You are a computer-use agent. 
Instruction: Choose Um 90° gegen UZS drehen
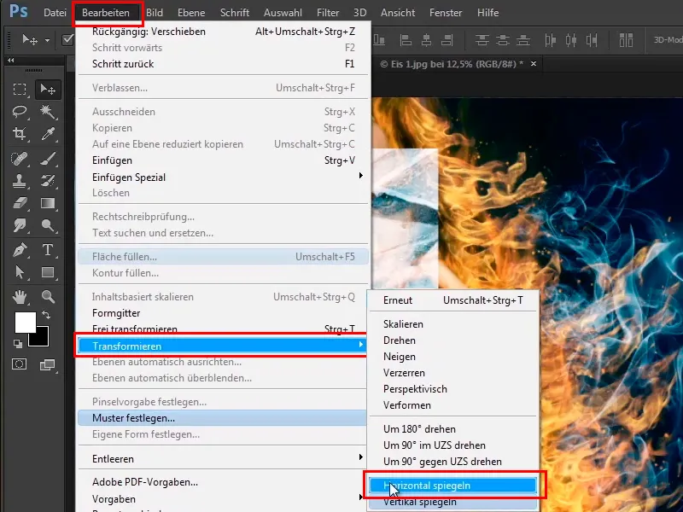coord(452,462)
